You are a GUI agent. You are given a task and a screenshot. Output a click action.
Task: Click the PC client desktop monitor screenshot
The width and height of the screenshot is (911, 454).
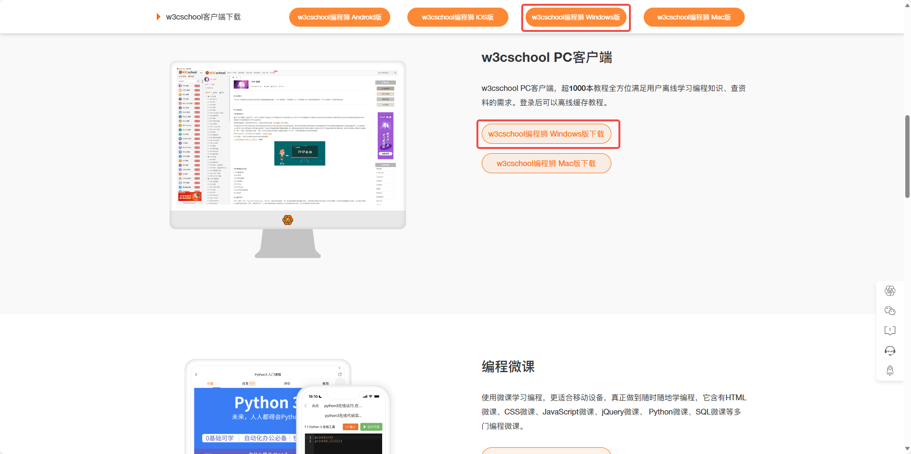click(288, 159)
